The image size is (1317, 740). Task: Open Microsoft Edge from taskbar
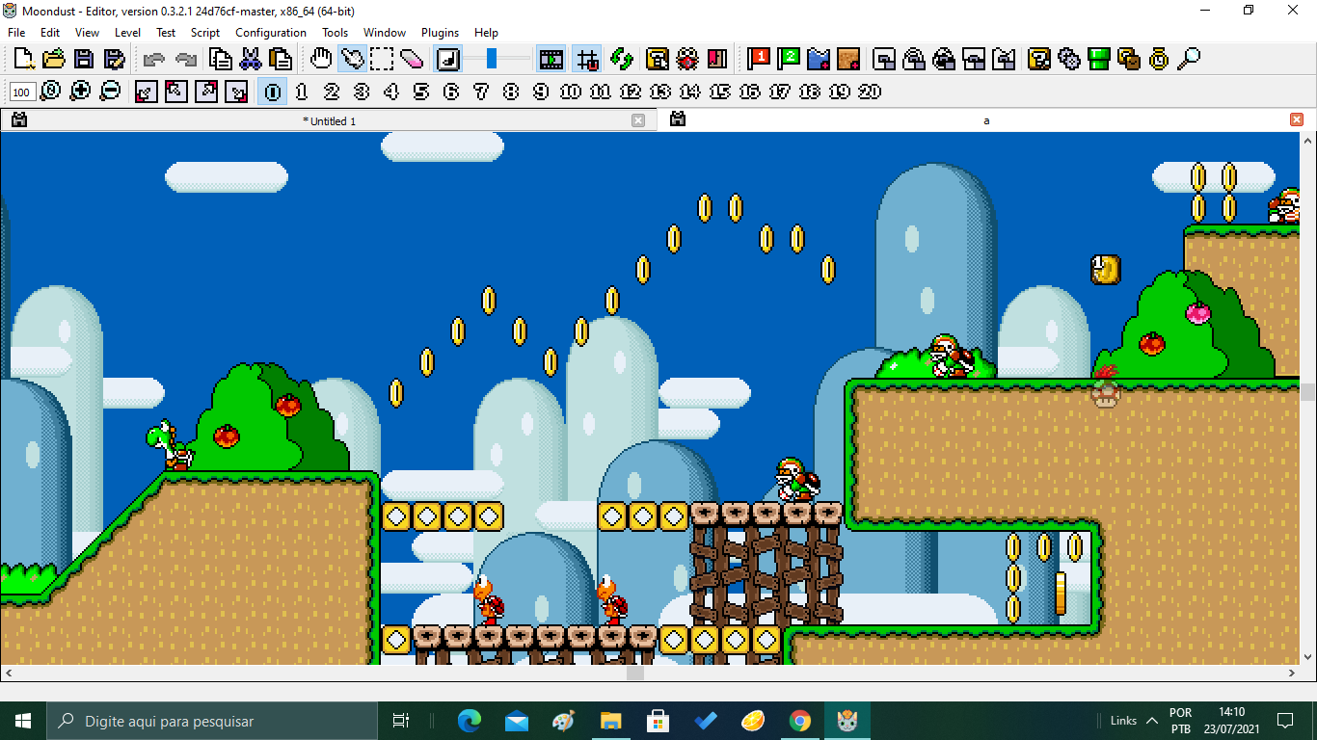470,721
